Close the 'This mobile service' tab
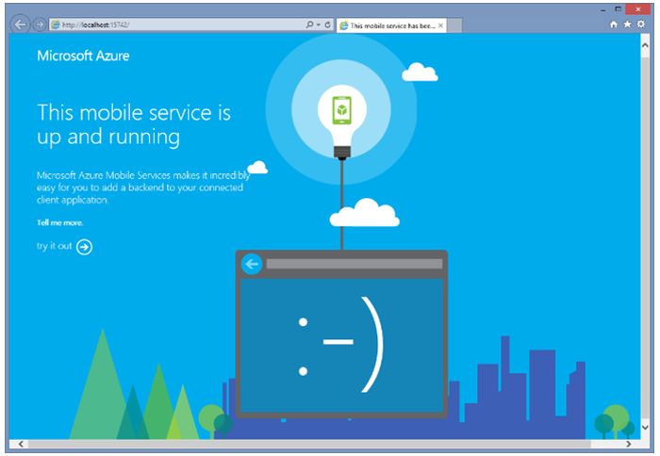The height and width of the screenshot is (456, 660). point(440,25)
